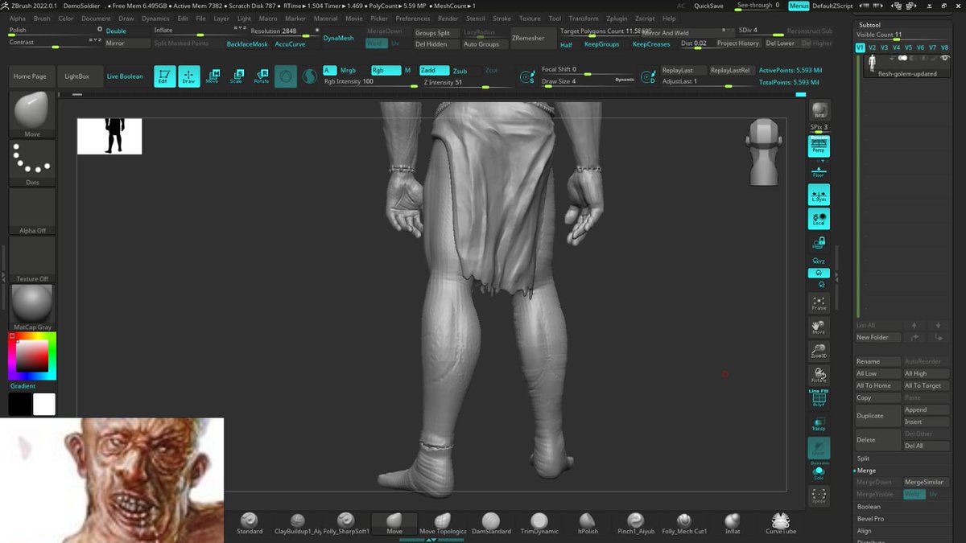Select the Move Topological brush
This screenshot has height=543, width=966.
pos(441,521)
